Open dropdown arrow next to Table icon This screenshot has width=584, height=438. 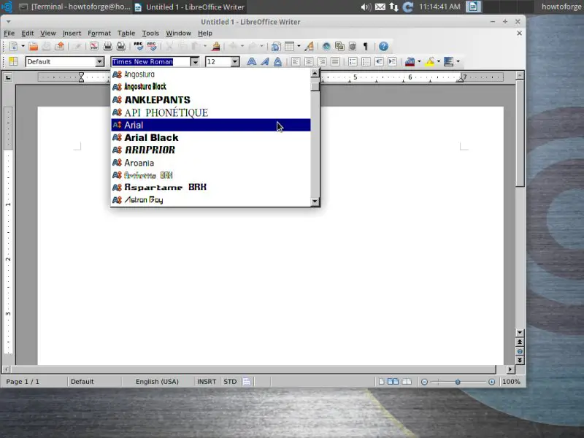pyautogui.click(x=299, y=46)
